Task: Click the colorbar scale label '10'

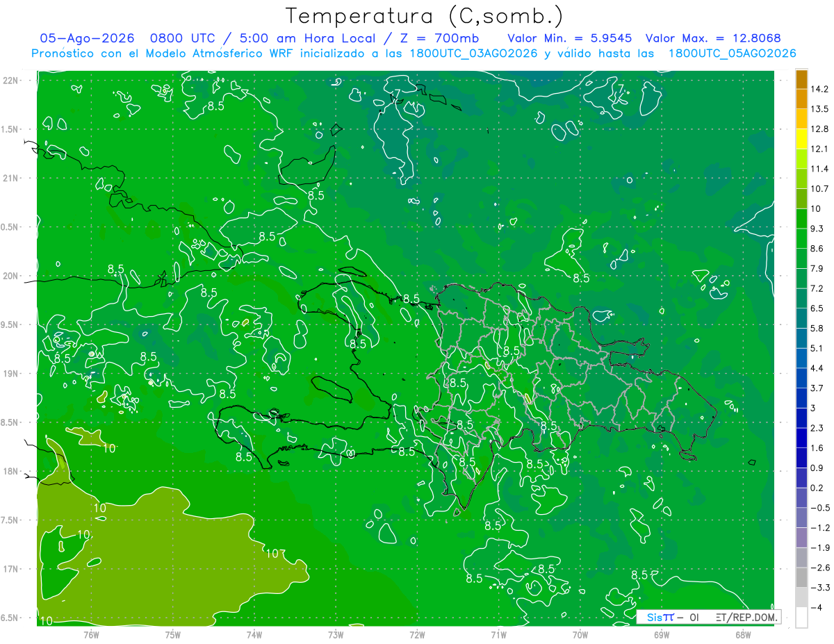Action: pos(816,208)
